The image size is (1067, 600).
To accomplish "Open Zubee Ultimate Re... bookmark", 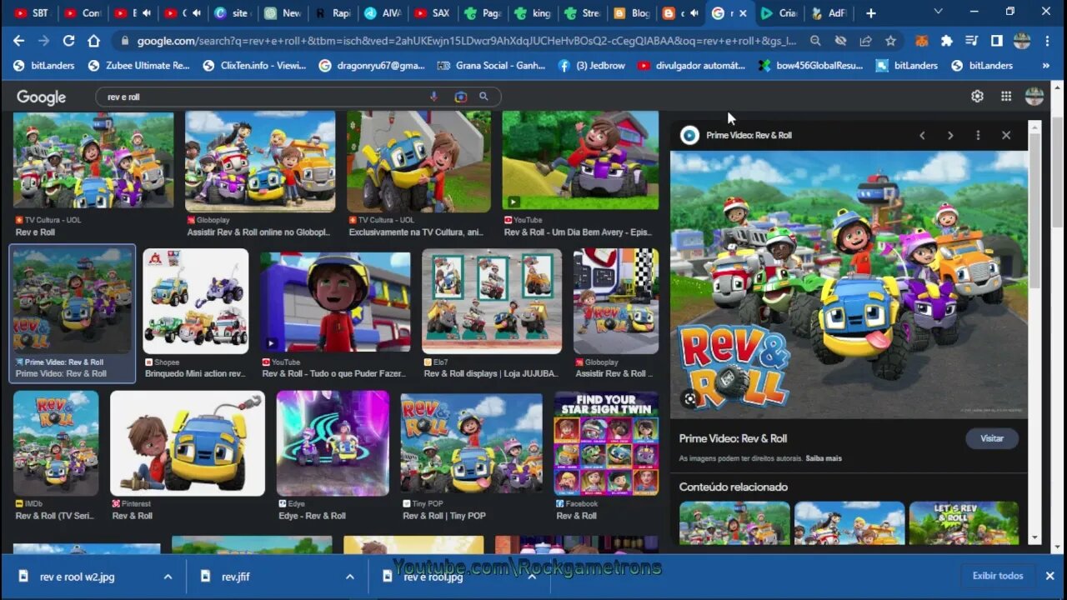I will coord(138,65).
